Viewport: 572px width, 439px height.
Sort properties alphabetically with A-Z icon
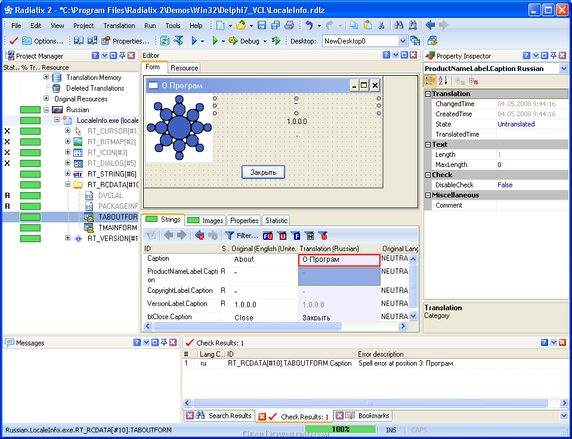pos(443,81)
